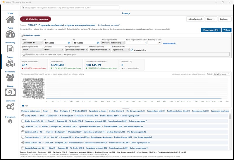Open the Eksport menu

click(x=211, y=19)
